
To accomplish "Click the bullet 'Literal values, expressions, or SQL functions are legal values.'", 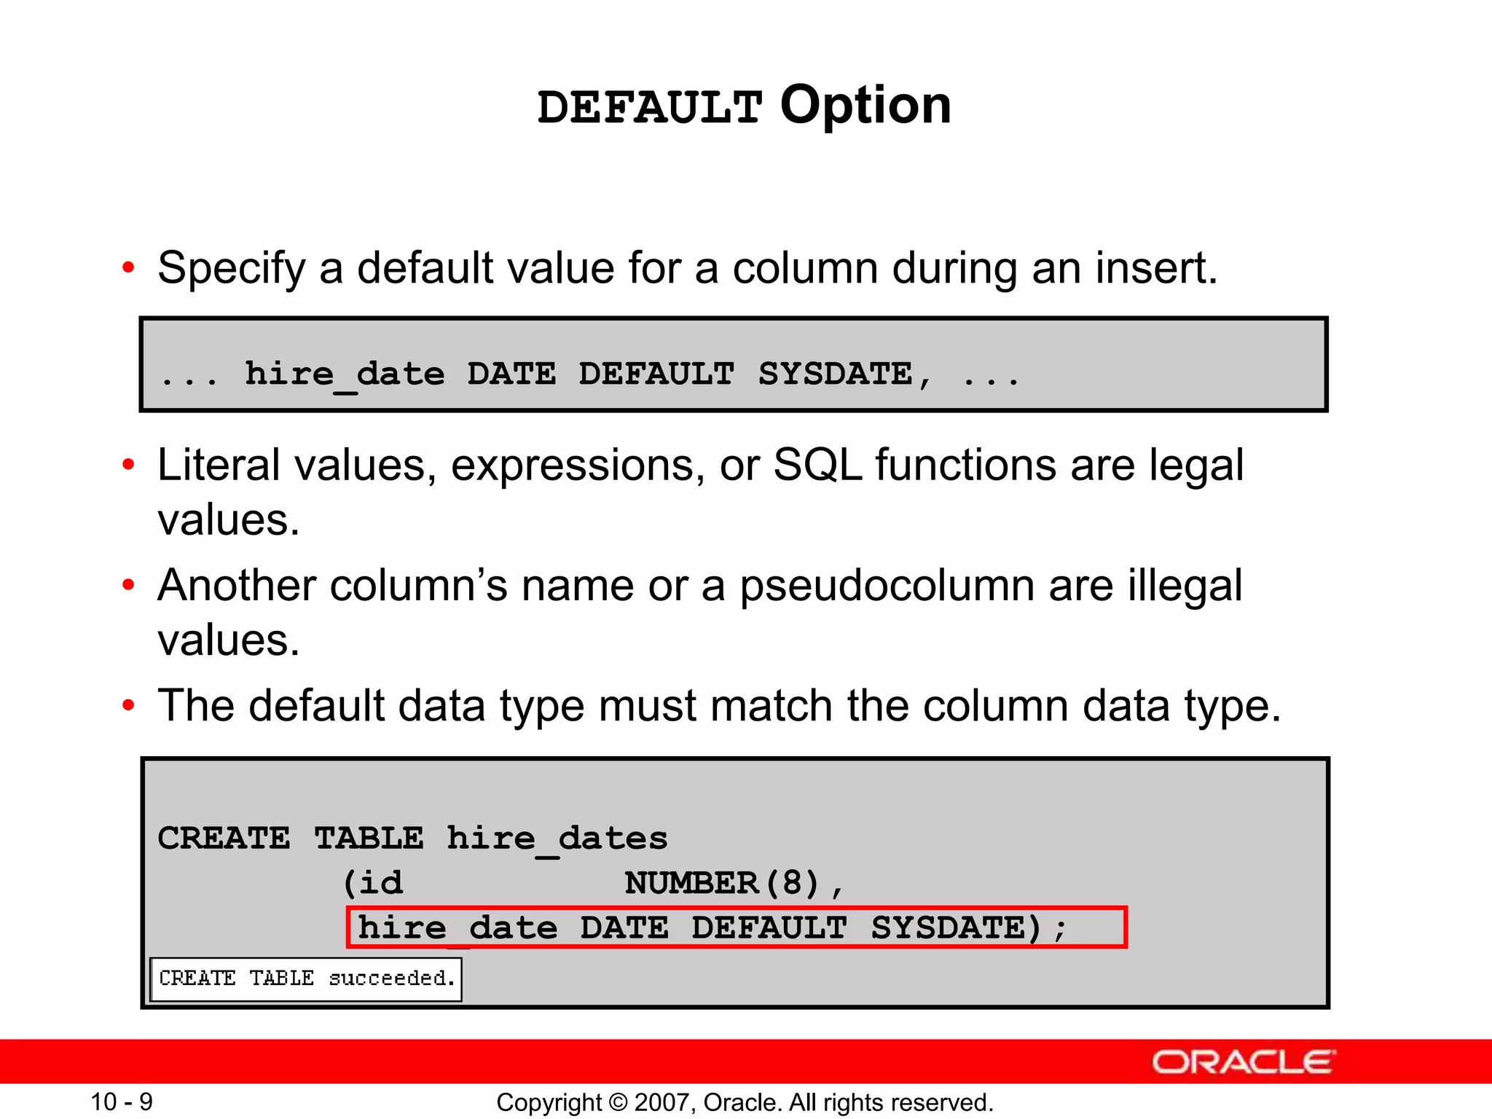I will click(x=701, y=492).
